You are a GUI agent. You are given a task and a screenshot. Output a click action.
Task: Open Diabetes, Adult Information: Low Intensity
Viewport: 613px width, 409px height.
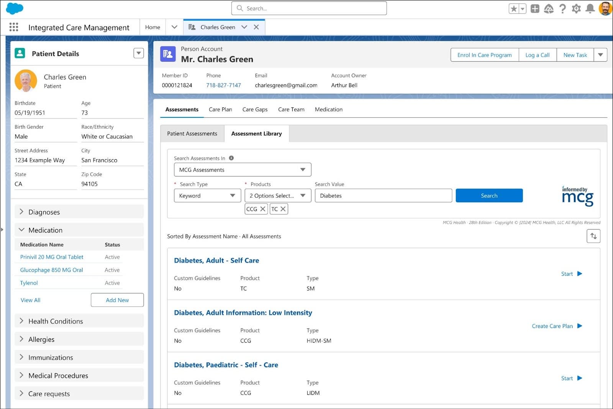click(243, 313)
